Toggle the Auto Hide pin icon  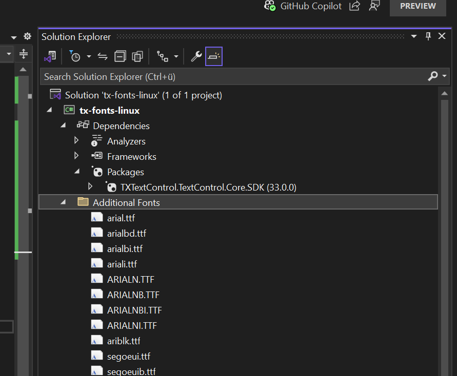point(428,36)
